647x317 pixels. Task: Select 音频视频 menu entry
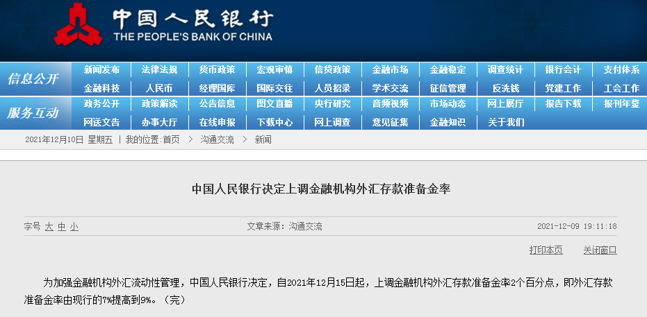click(390, 104)
